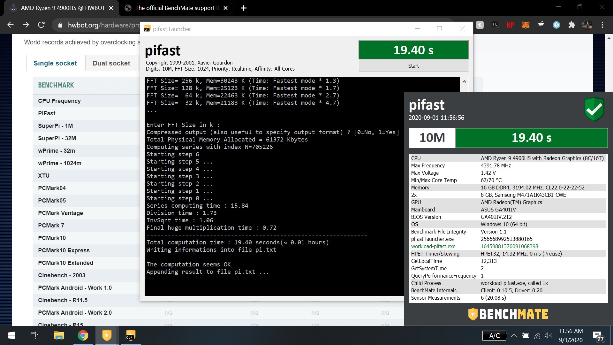Viewport: 613px width, 345px height.
Task: Open the notification center with 27 alerts
Action: (598, 336)
